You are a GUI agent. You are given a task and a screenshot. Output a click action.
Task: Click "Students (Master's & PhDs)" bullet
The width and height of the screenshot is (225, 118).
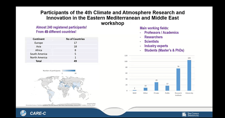click(164, 50)
